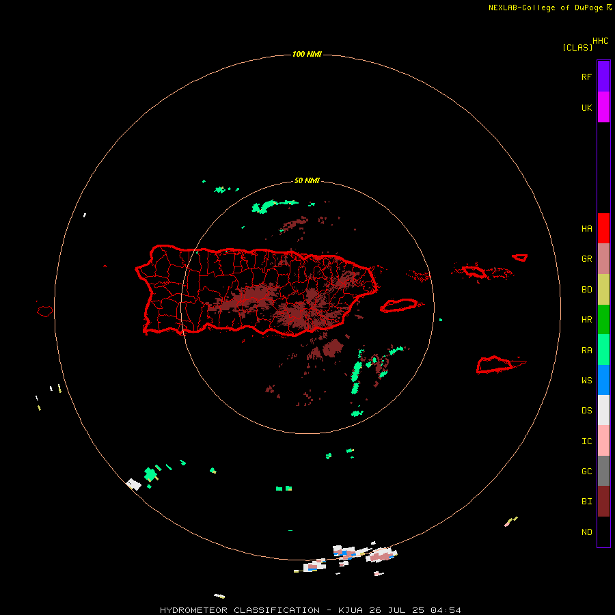The height and width of the screenshot is (615, 615).
Task: Click the UK legend label
Action: point(587,108)
